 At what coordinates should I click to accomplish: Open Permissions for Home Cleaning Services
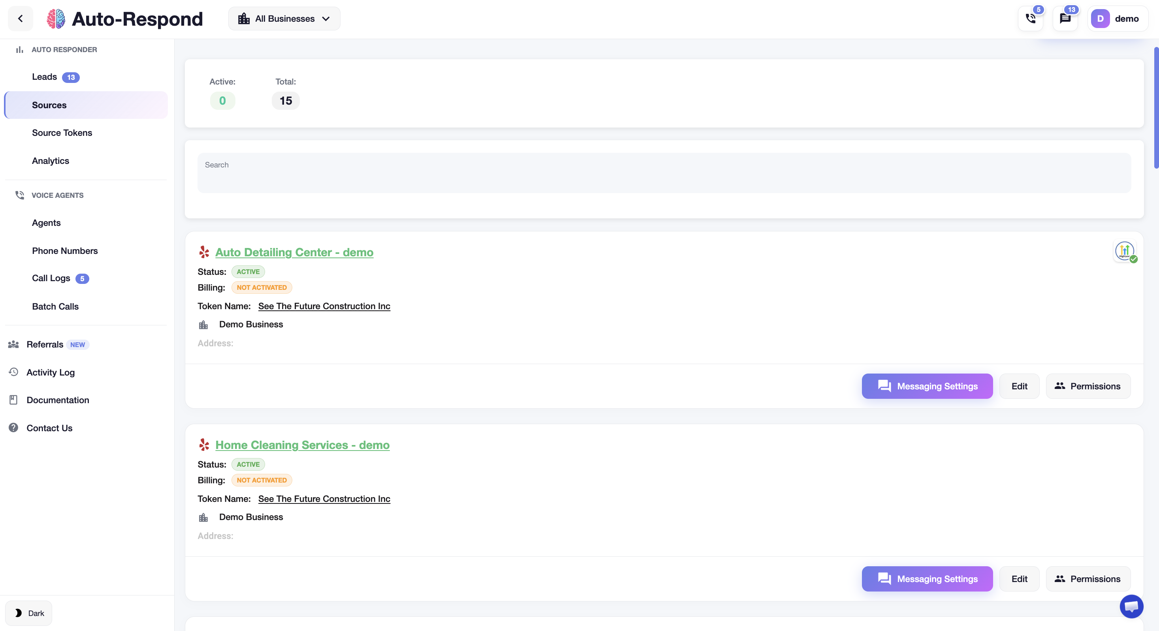tap(1088, 578)
